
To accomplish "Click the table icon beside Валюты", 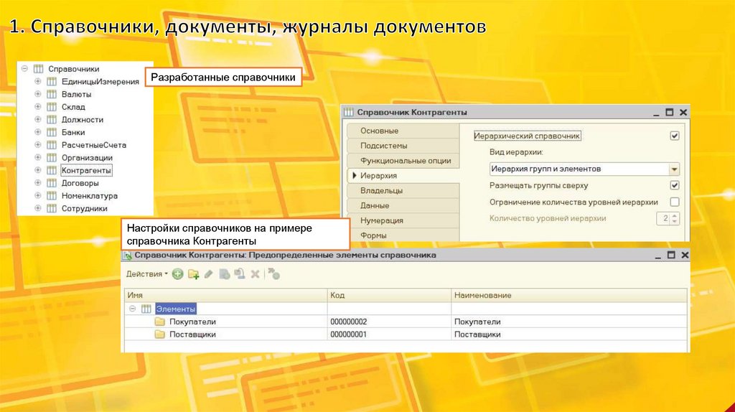I will tap(52, 94).
